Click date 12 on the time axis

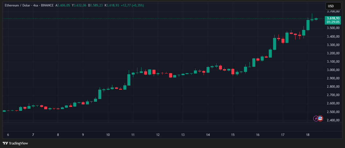[x=158, y=135]
